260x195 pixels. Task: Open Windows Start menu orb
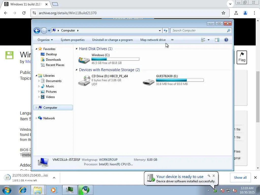[7, 190]
